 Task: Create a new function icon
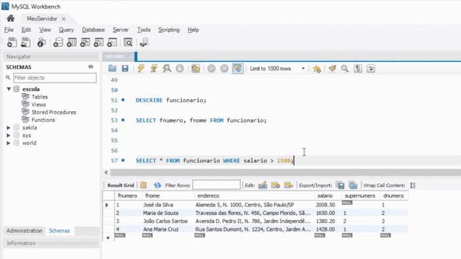point(112,43)
